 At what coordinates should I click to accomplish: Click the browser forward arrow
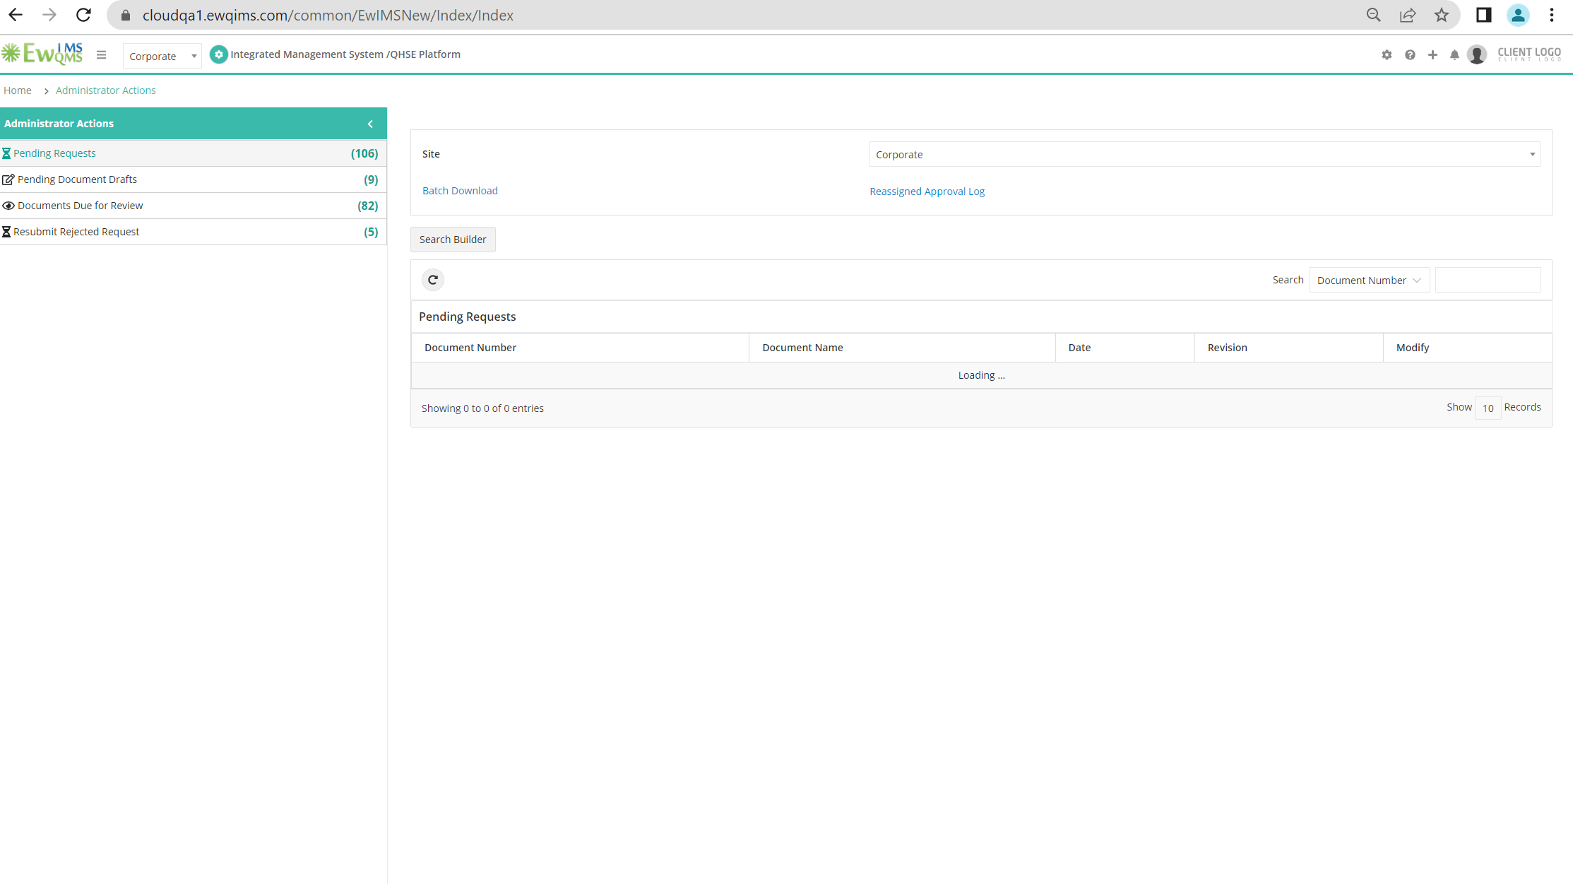(49, 15)
